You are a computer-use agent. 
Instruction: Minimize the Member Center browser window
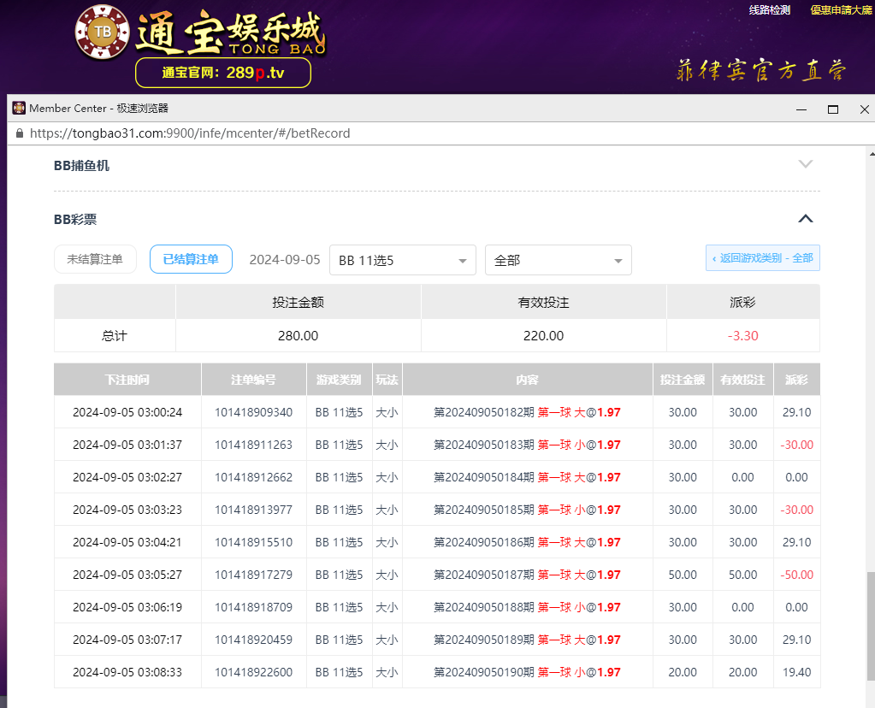(801, 109)
